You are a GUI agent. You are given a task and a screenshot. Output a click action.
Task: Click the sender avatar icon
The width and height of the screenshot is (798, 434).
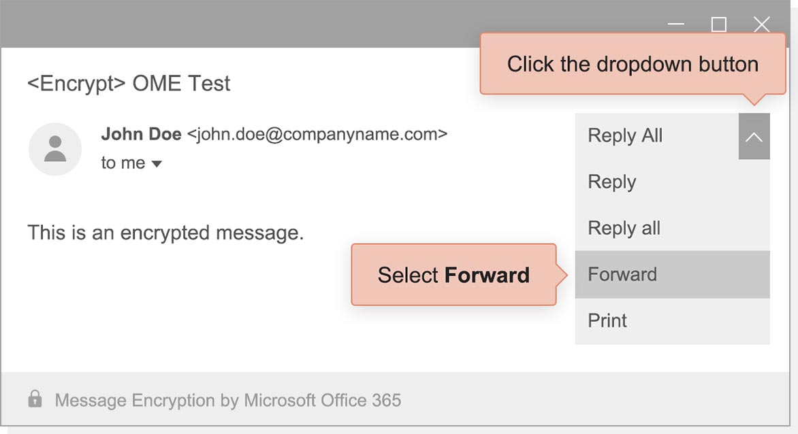click(x=55, y=150)
